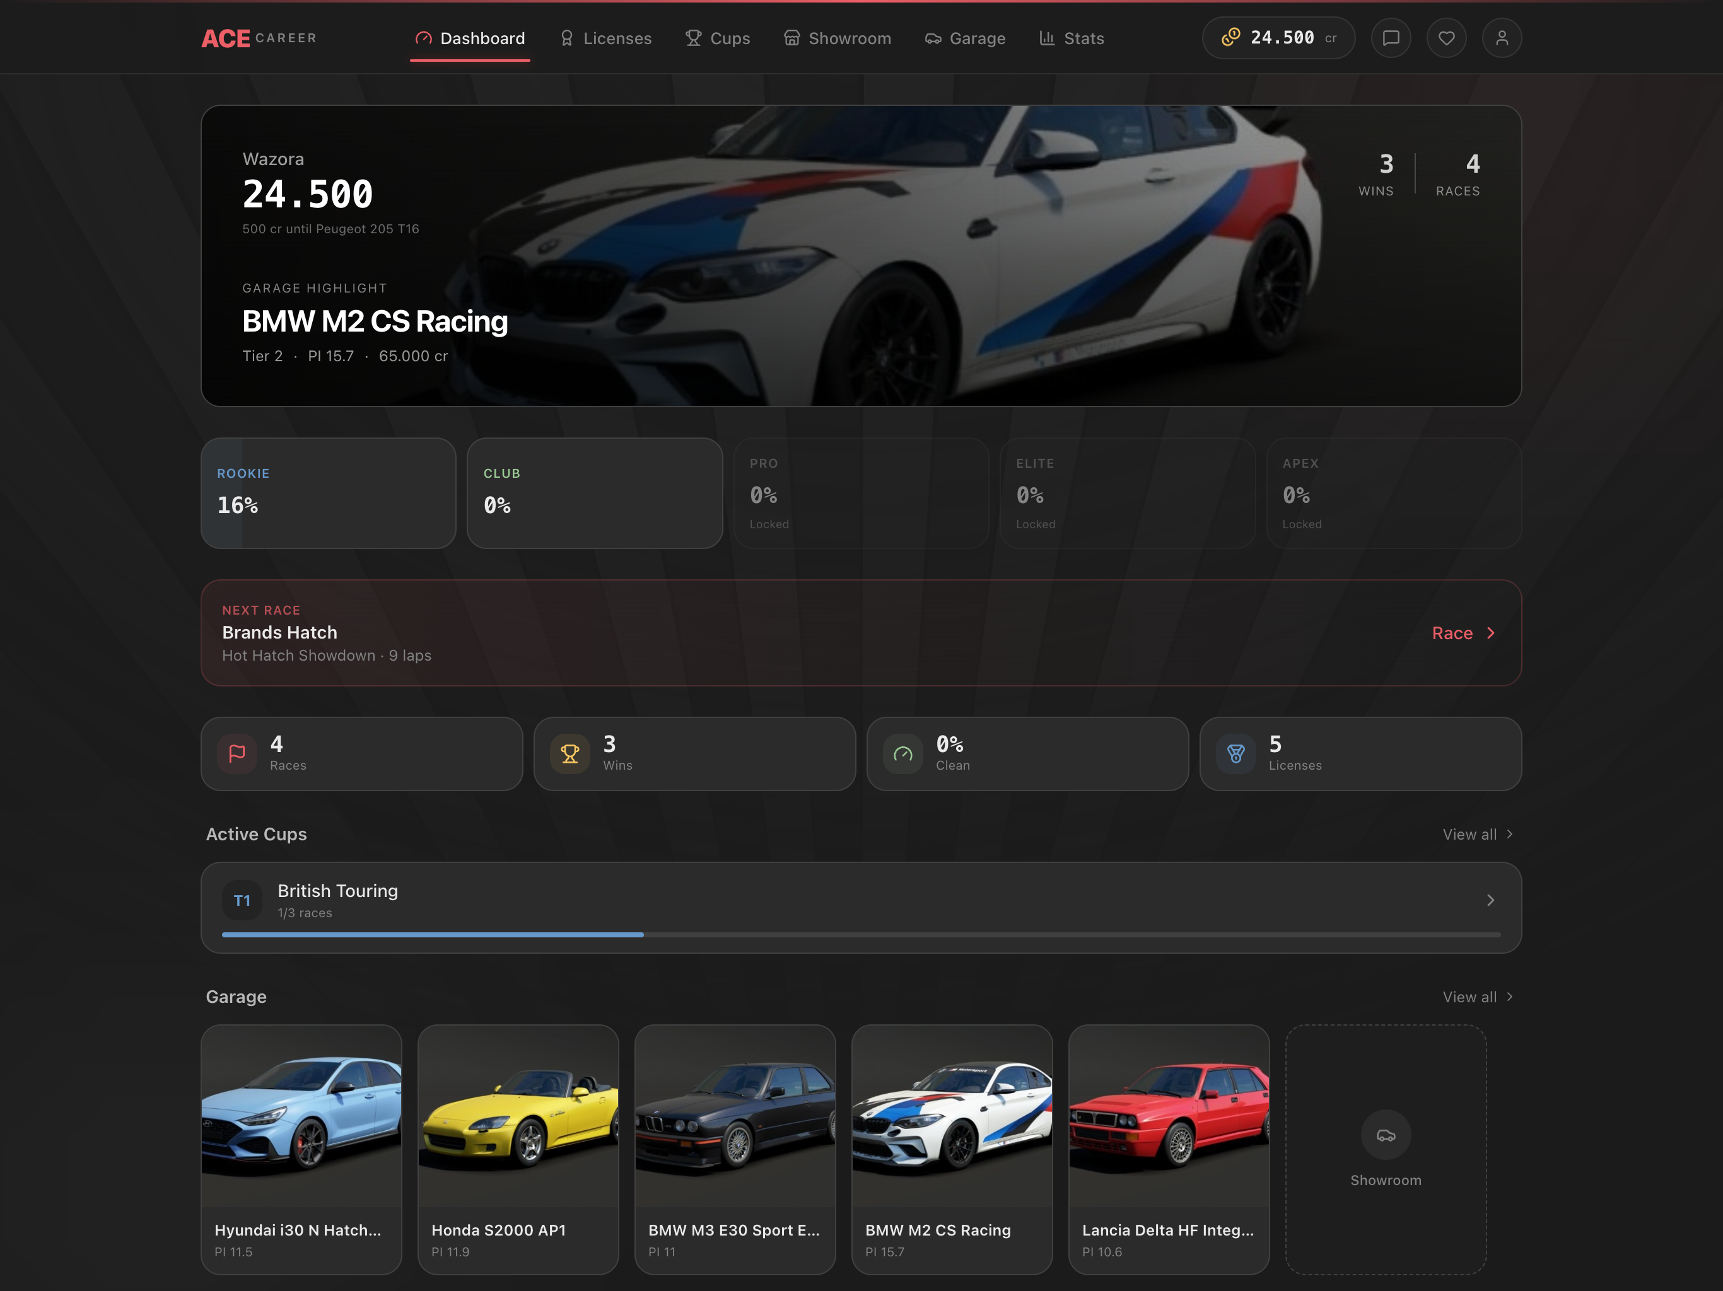
Task: Click Race for the Brands Hatch event
Action: (1464, 633)
